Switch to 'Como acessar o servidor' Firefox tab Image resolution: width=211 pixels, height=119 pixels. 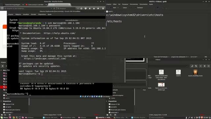(36, 5)
